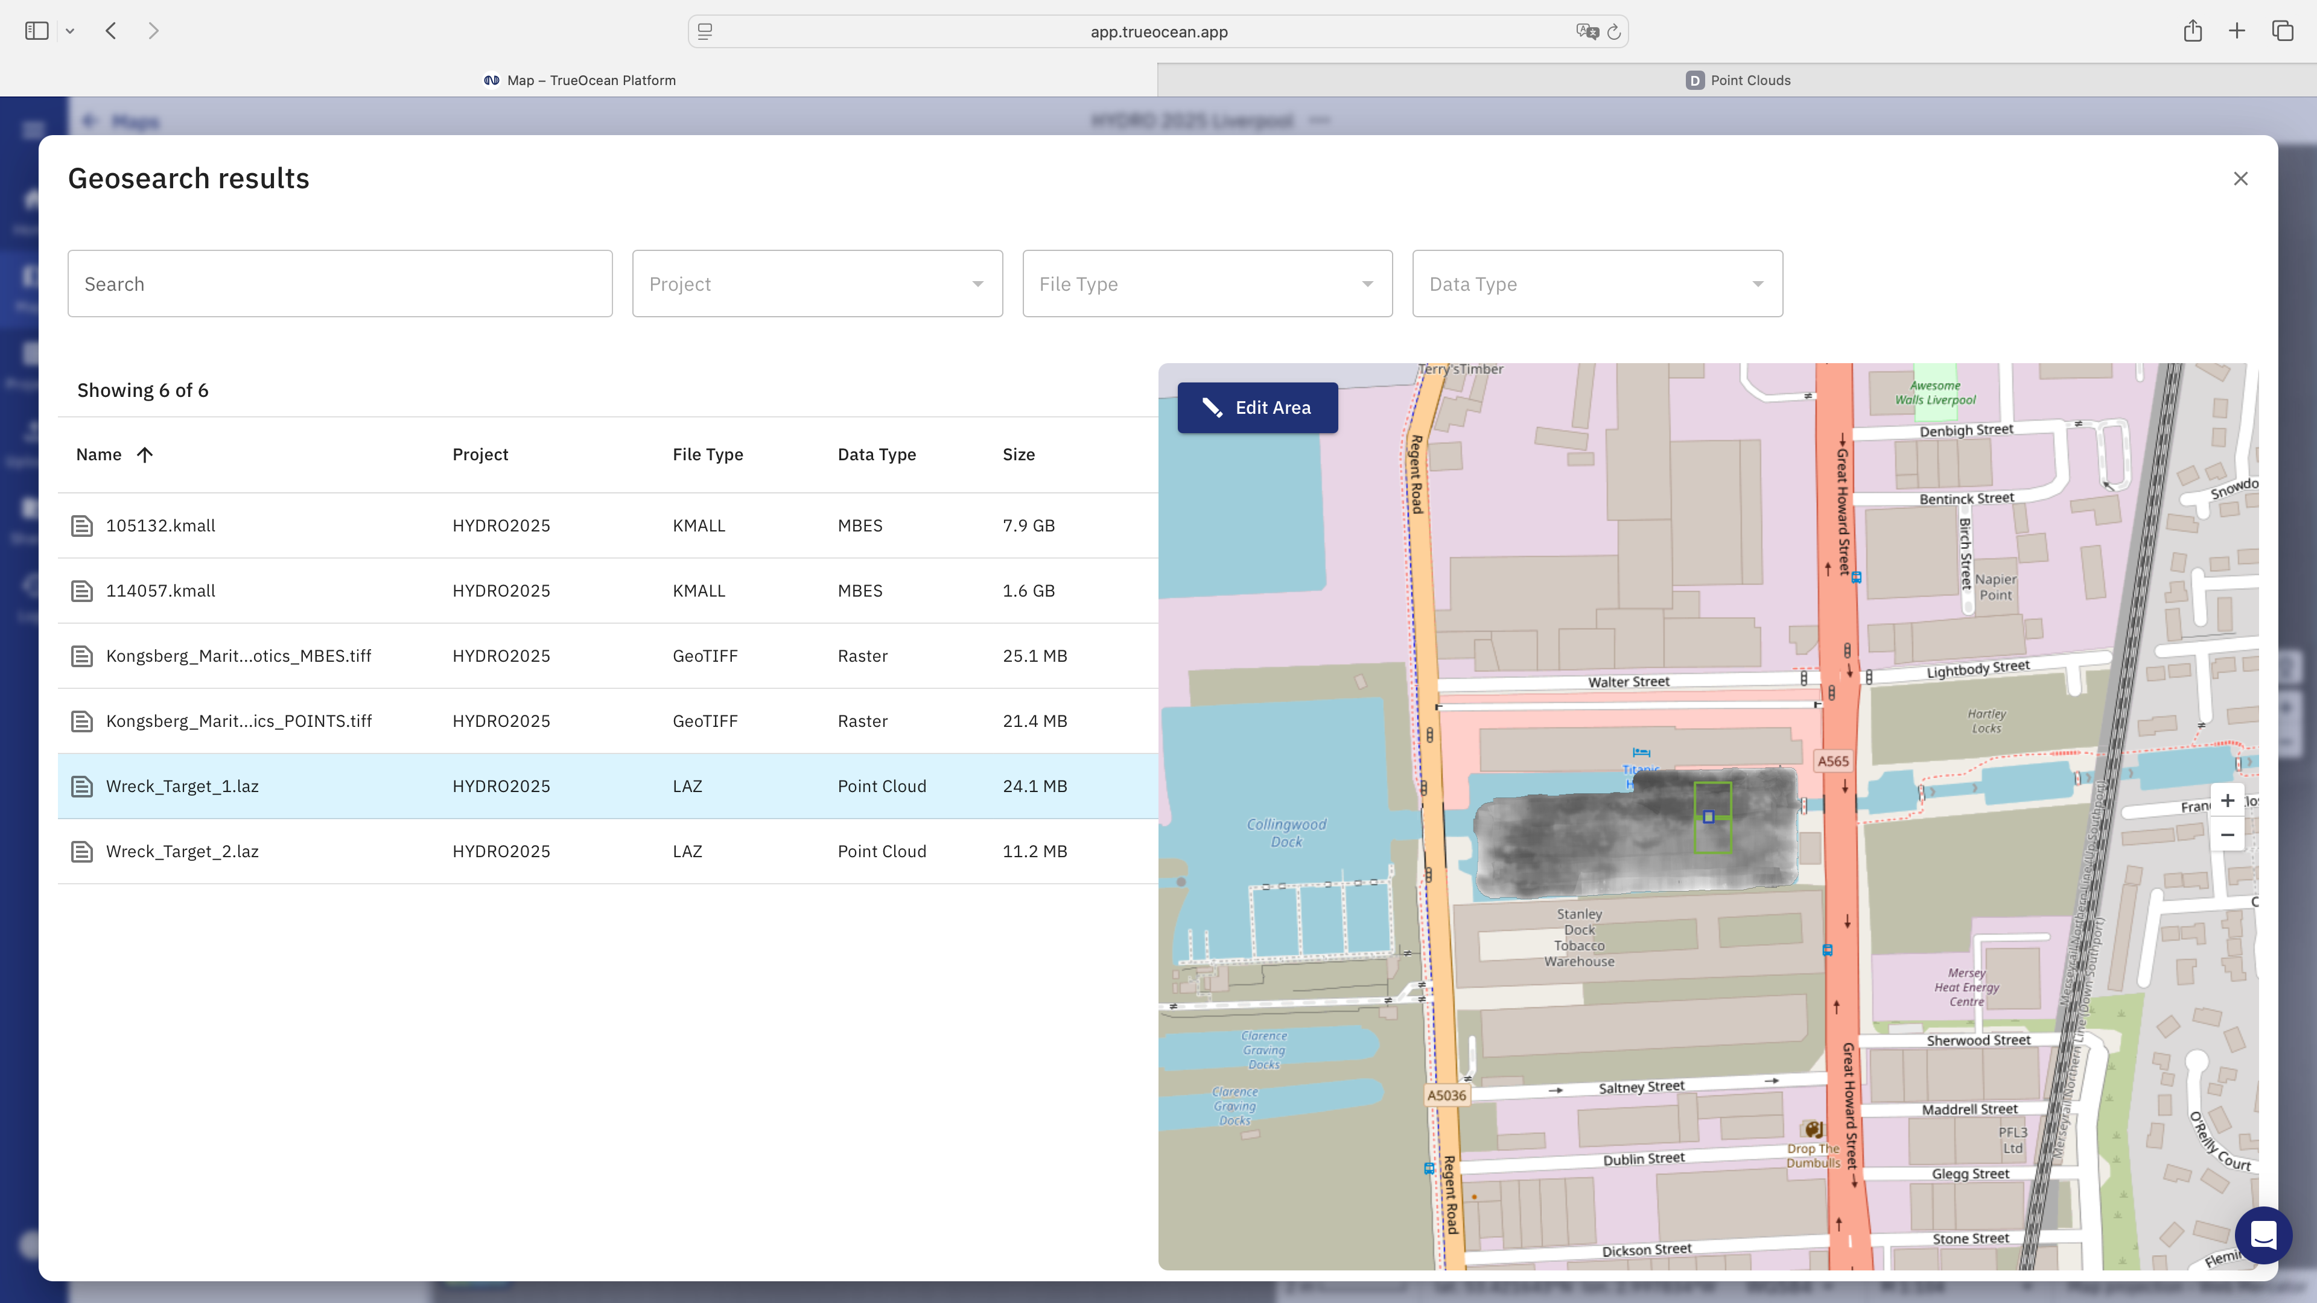Open the browser share menu

pos(2192,31)
